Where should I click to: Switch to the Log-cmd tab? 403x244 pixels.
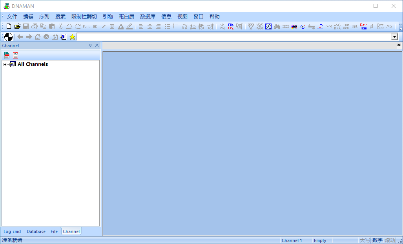[12, 231]
